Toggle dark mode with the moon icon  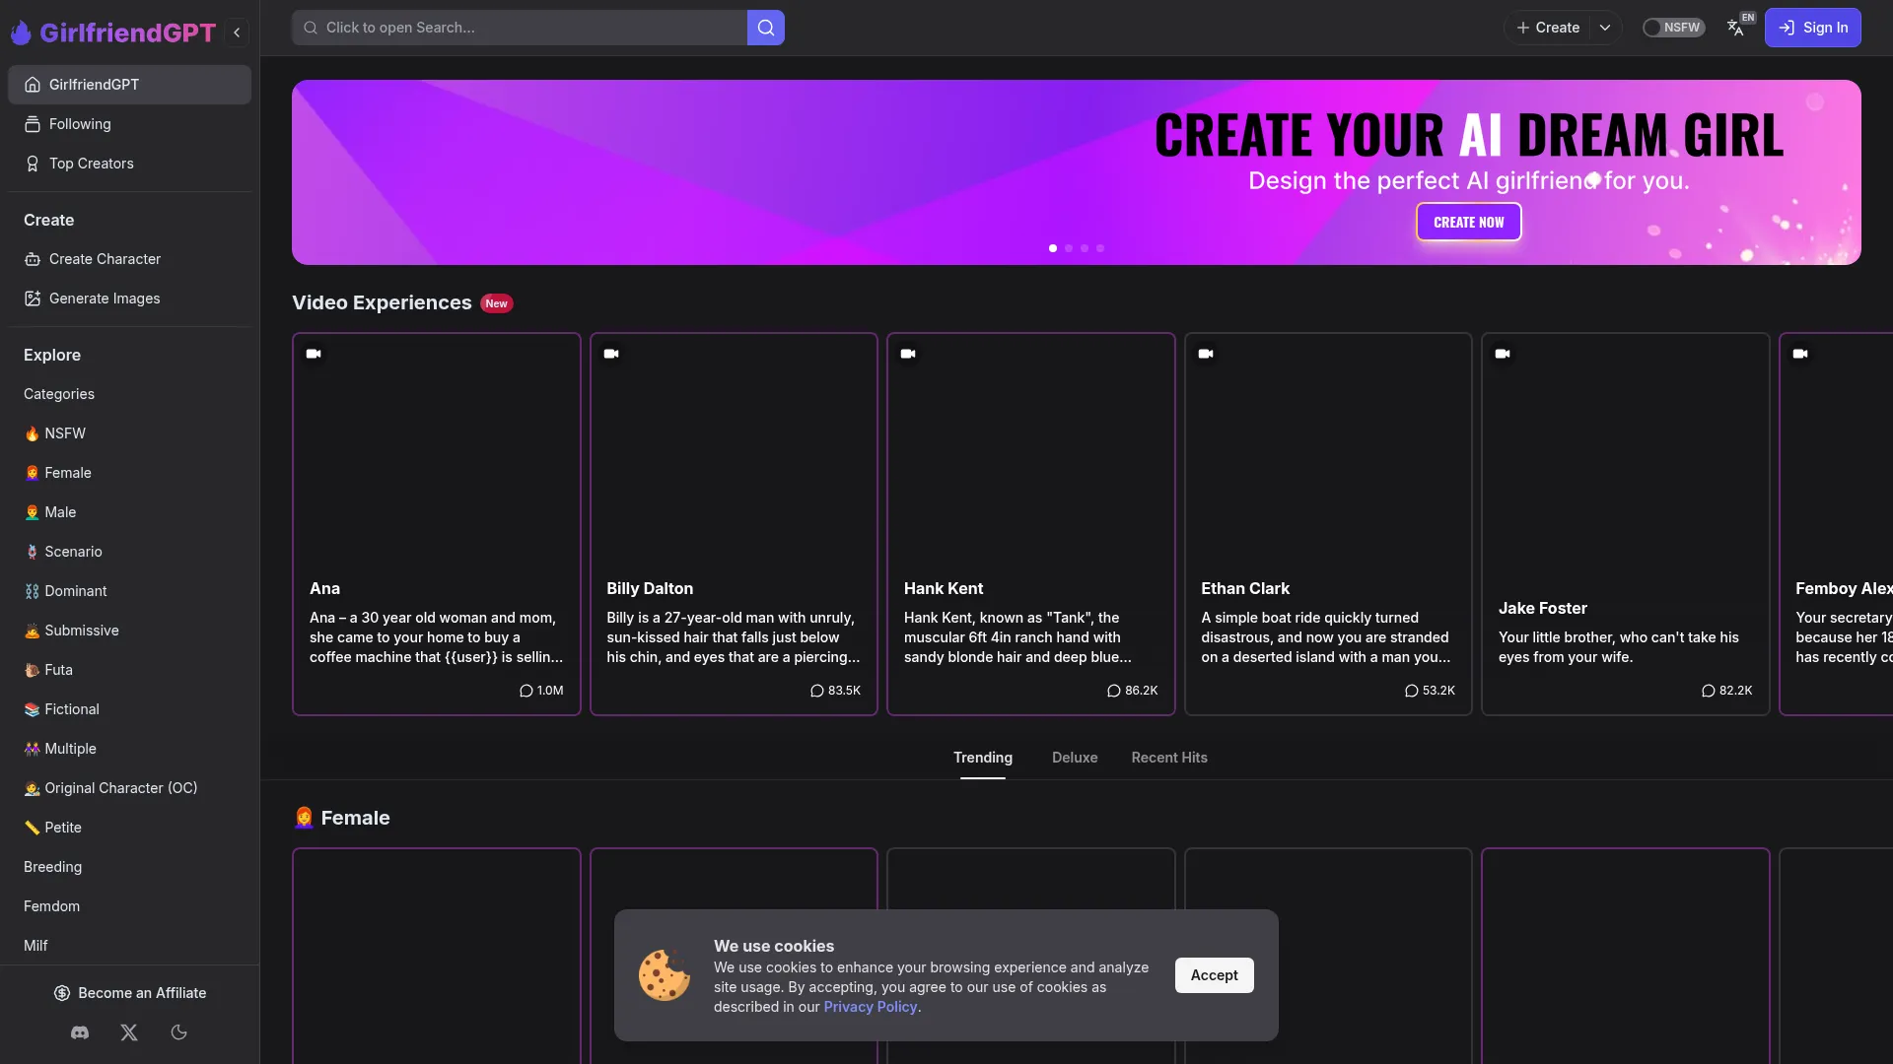pyautogui.click(x=178, y=1032)
